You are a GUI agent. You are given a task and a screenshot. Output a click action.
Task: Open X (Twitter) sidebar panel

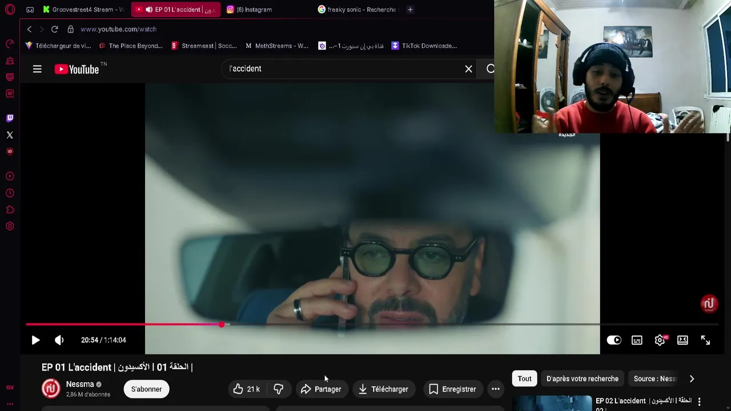(10, 135)
